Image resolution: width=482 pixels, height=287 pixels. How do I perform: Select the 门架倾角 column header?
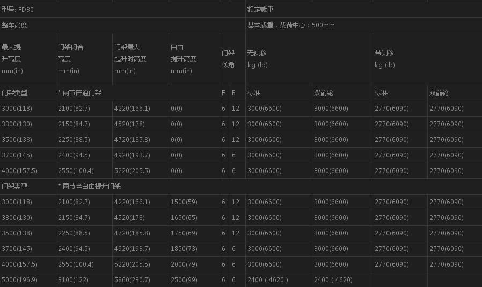(x=228, y=59)
